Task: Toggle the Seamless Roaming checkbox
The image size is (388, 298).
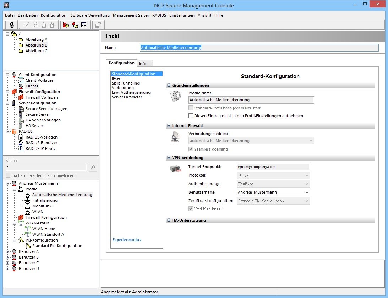Action: pos(191,149)
